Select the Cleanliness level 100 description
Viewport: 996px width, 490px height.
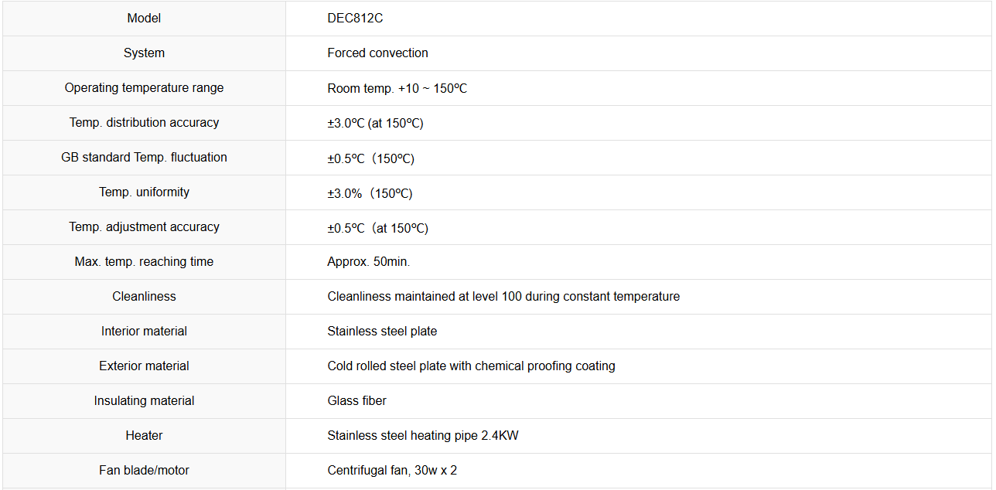point(503,296)
